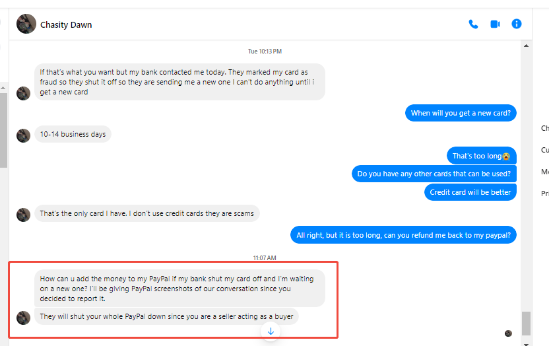Click the chat scrollbar thumb
This screenshot has width=549, height=346.
coord(526,324)
